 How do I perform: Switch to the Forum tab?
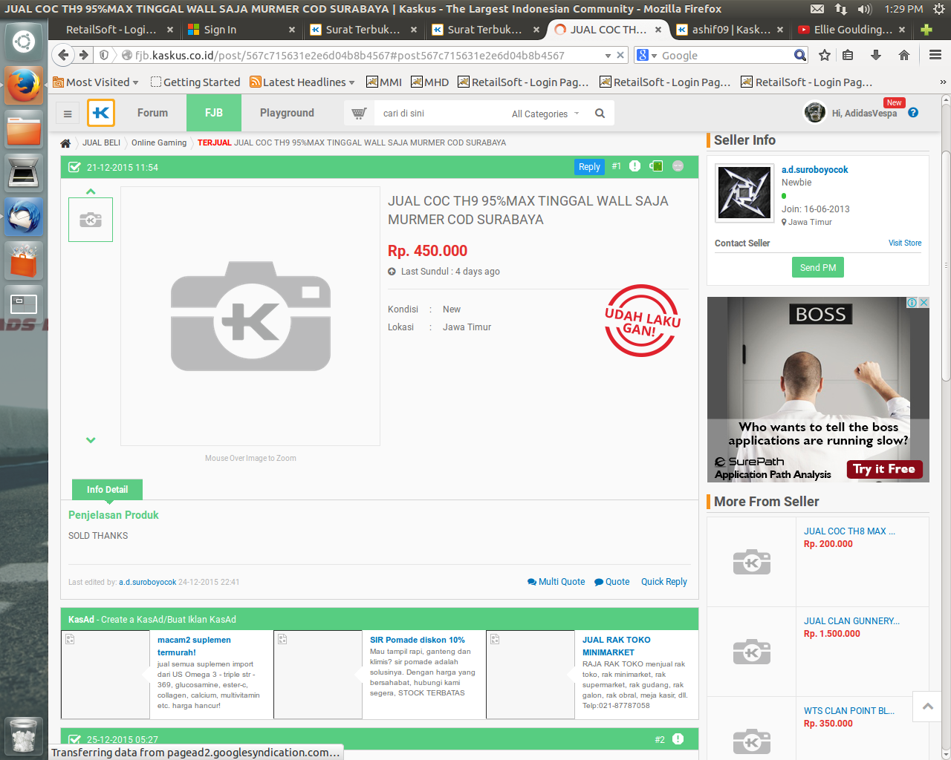[x=152, y=113]
